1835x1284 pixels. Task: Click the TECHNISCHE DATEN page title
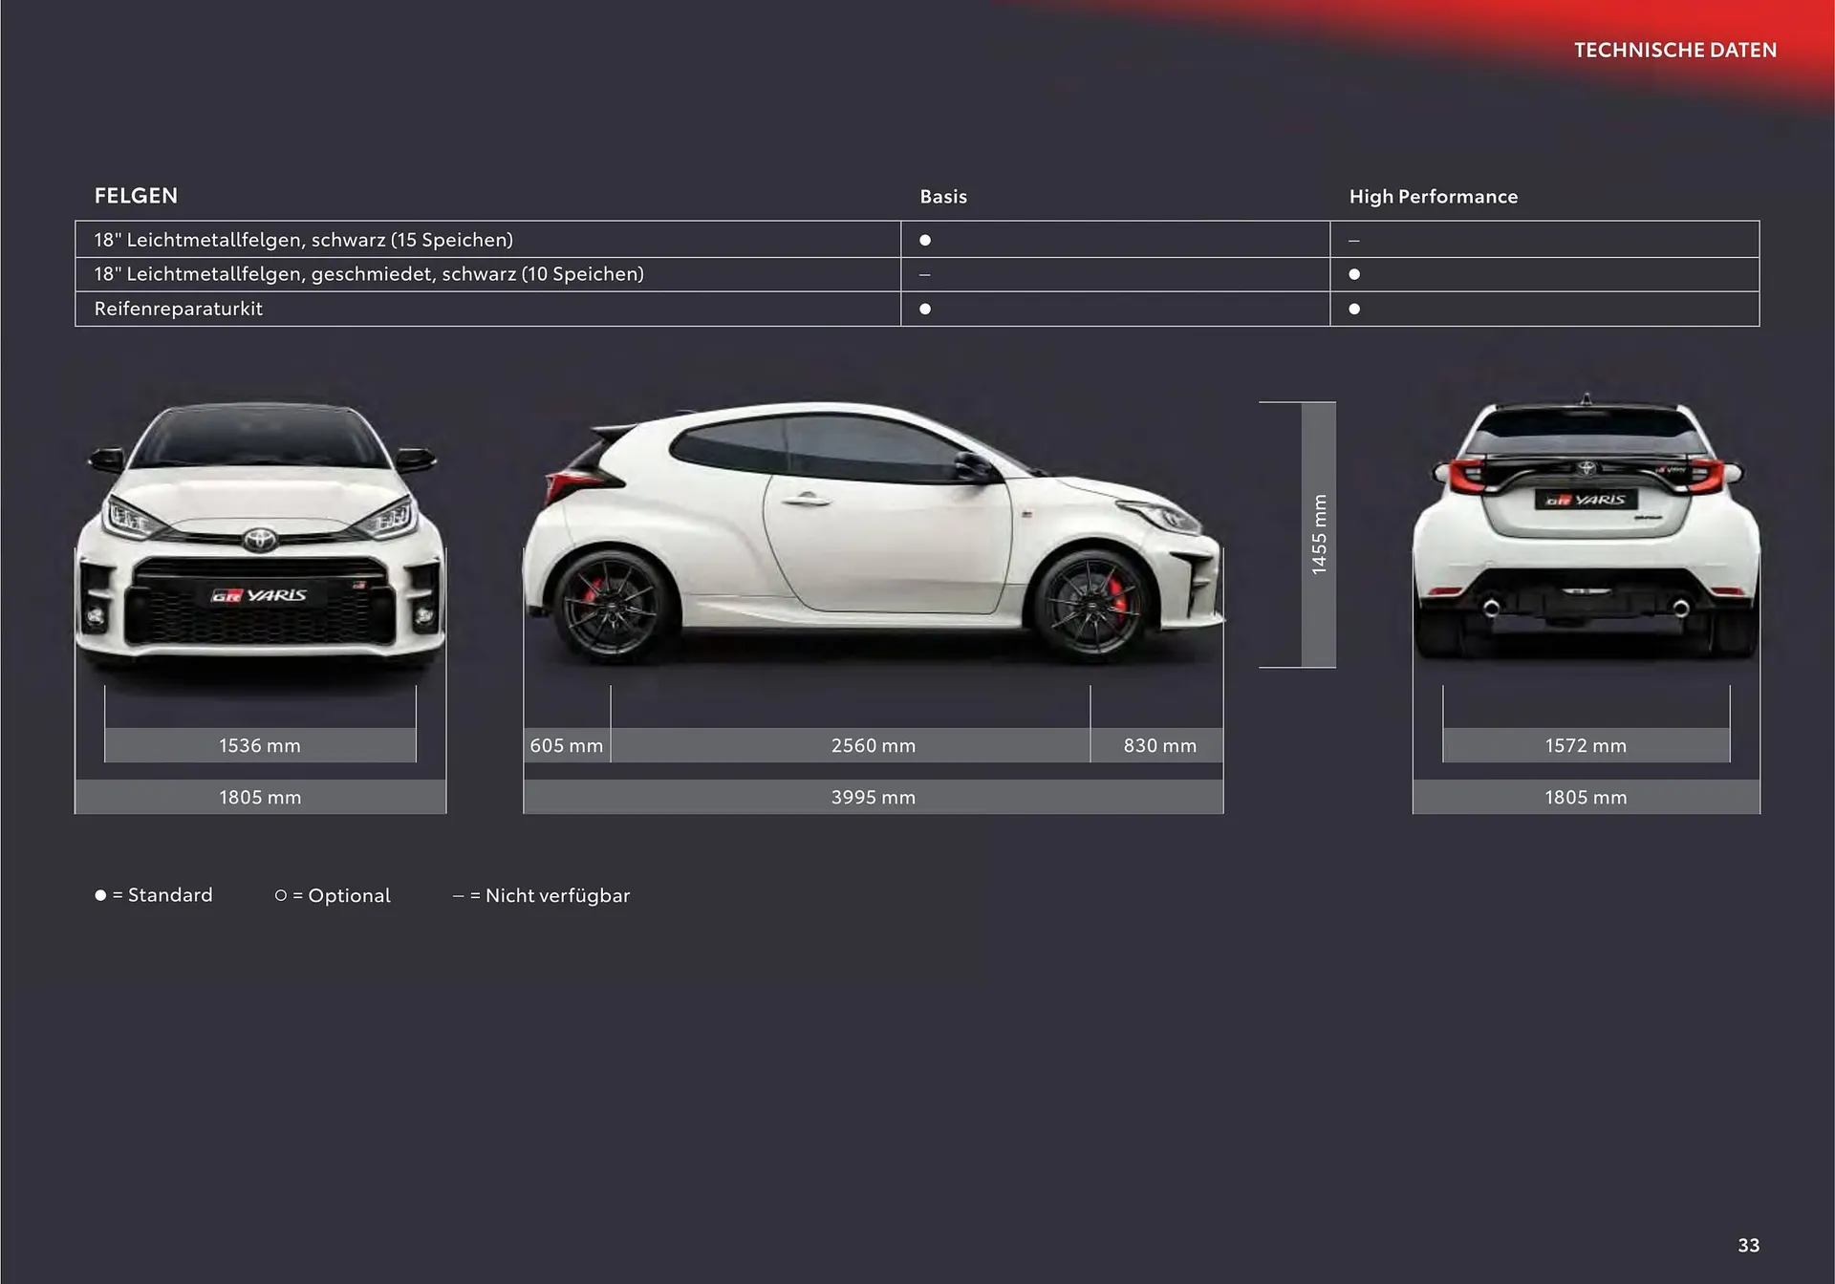[x=1674, y=50]
